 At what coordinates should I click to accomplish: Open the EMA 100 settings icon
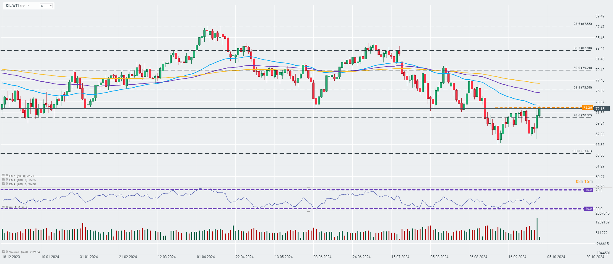pyautogui.click(x=3, y=179)
